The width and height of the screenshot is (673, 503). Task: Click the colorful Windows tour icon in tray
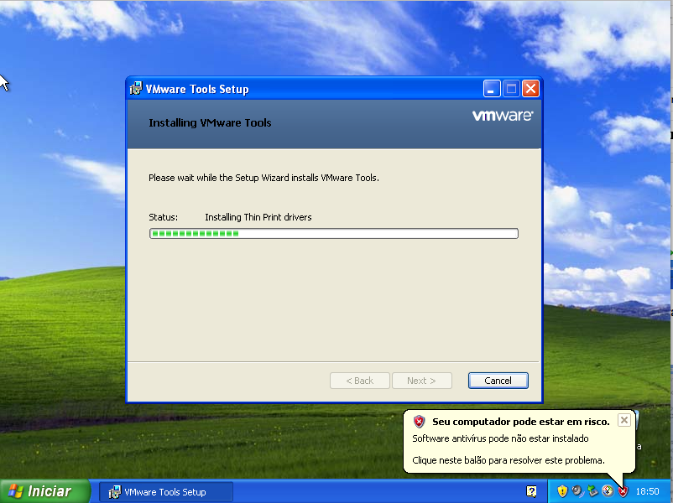point(607,491)
